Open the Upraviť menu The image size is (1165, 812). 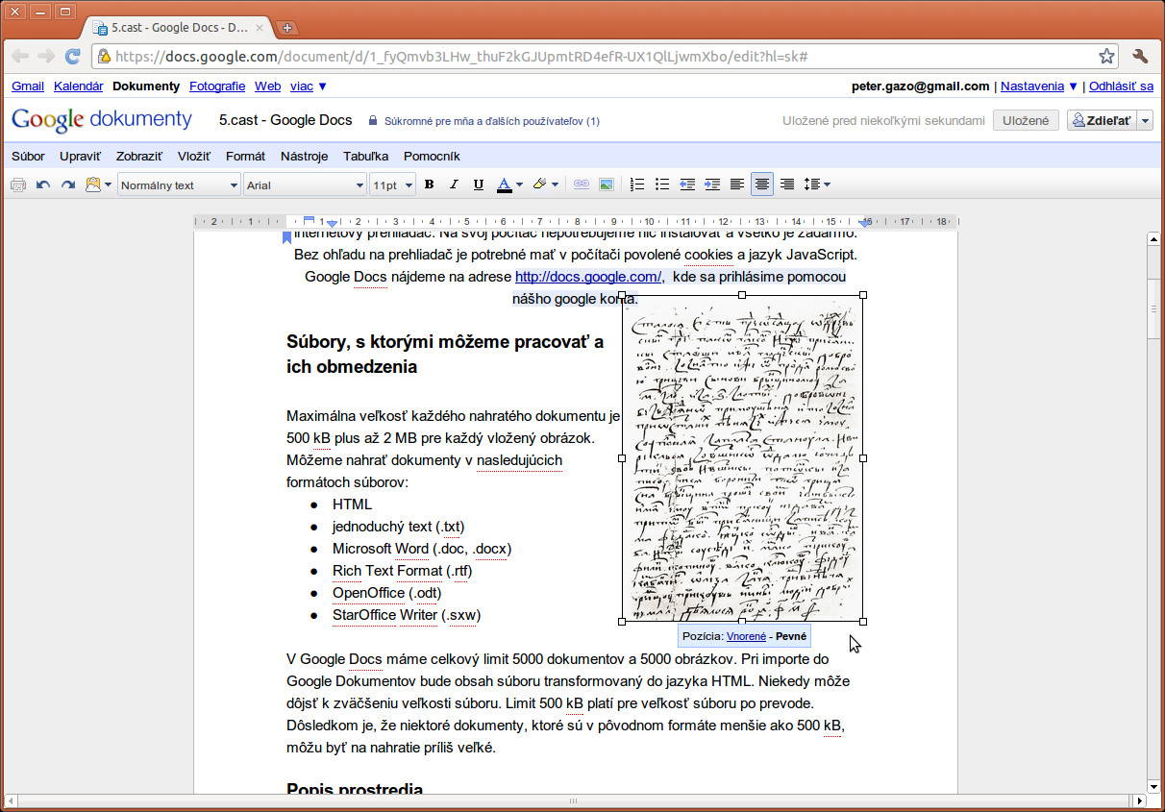pyautogui.click(x=81, y=156)
